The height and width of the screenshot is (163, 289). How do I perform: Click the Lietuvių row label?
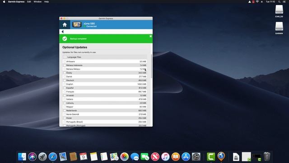[x=70, y=103]
